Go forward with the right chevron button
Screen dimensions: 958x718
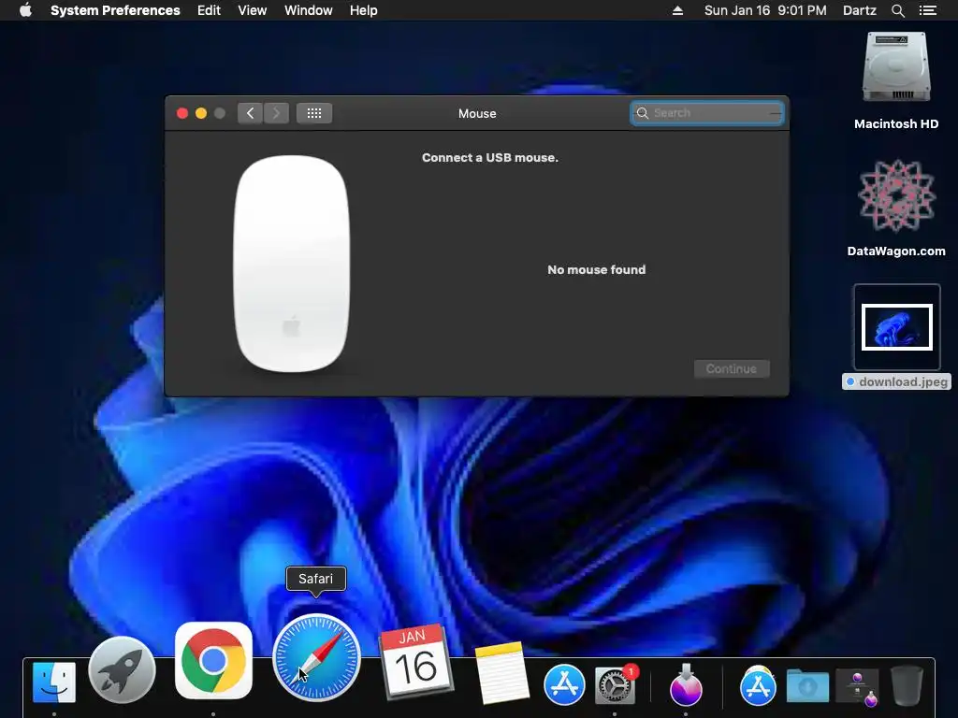coord(276,113)
